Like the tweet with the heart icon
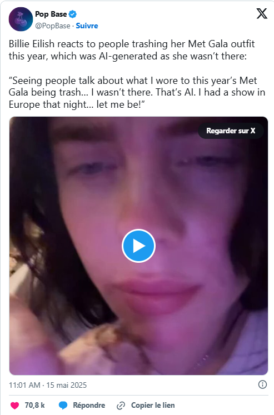The width and height of the screenshot is (274, 415). [15, 406]
